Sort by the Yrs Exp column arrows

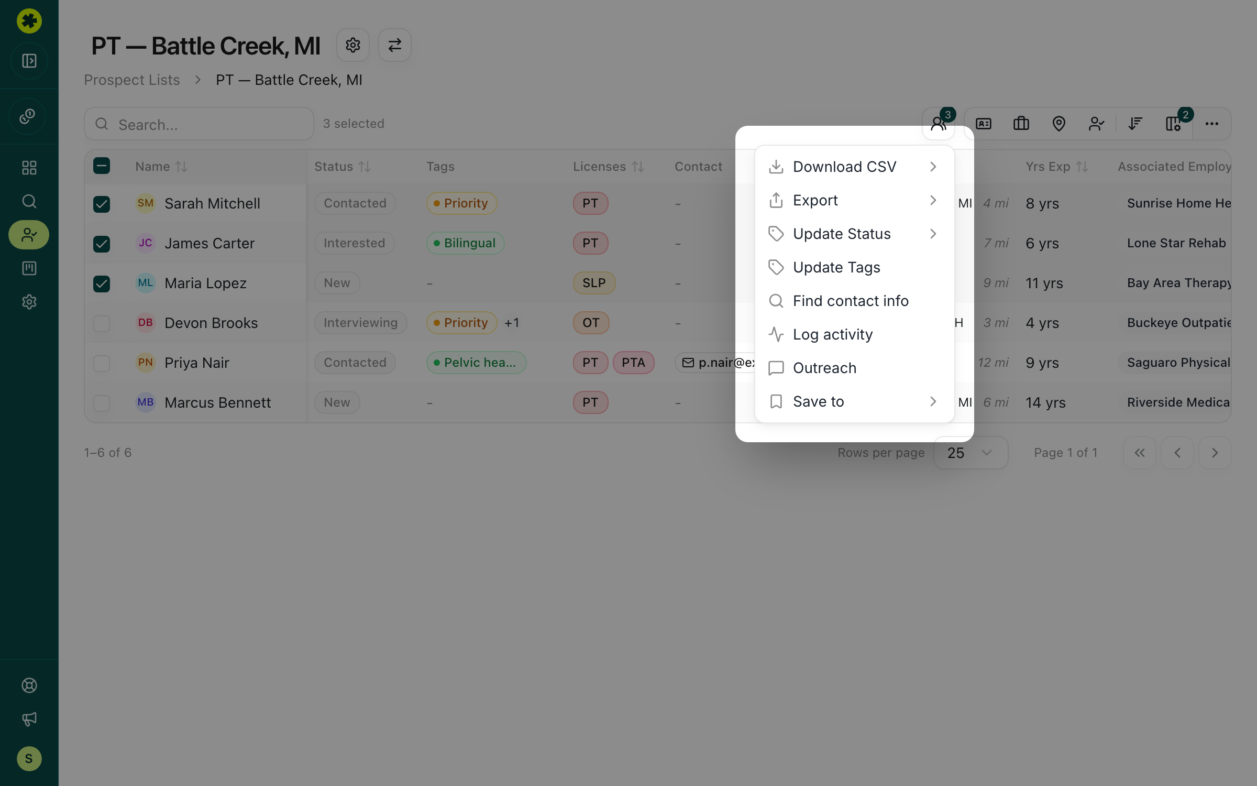tap(1082, 167)
